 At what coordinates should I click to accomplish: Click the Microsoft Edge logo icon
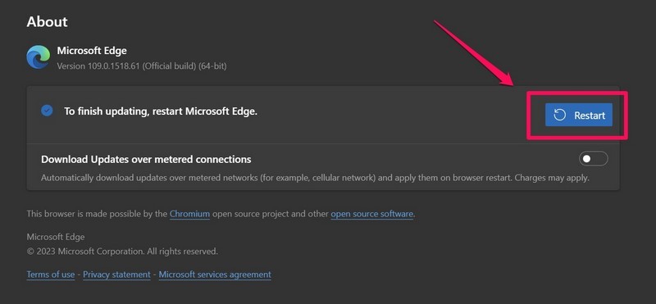(x=39, y=57)
